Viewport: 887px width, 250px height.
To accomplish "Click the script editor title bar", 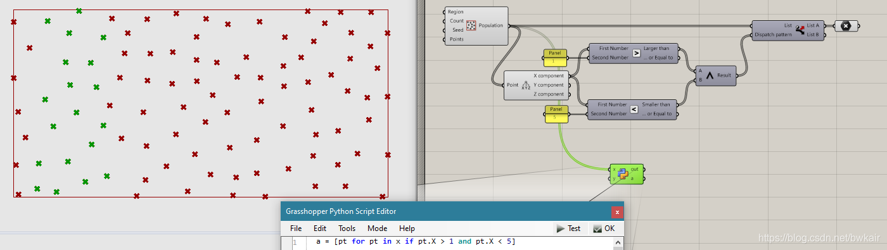I will [452, 211].
